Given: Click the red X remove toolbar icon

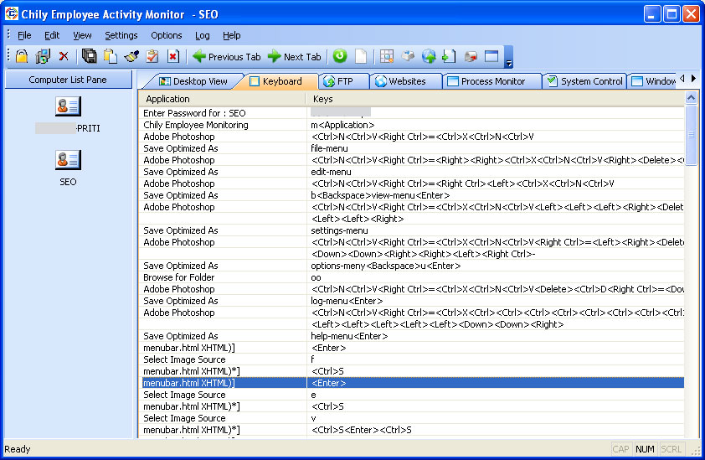Looking at the screenshot, I should pos(64,56).
